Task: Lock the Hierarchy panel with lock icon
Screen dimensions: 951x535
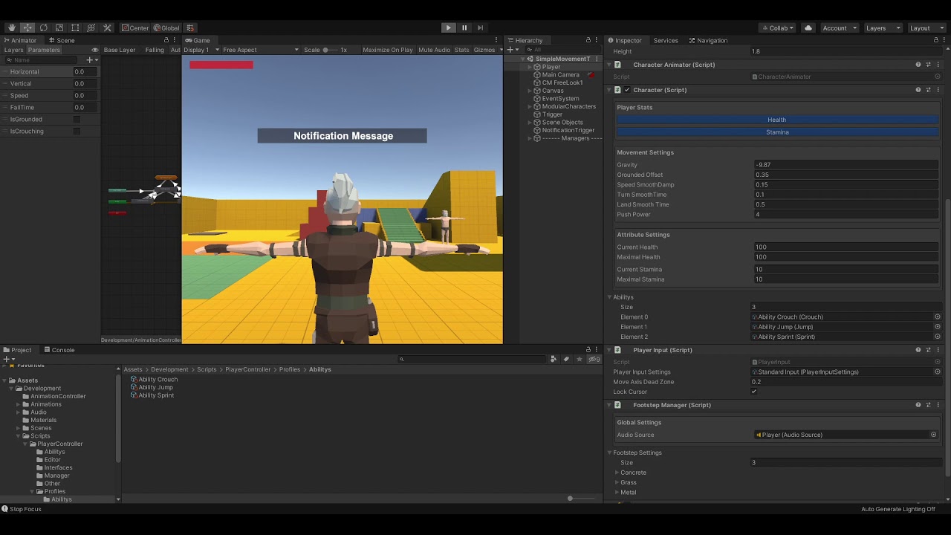Action: [x=588, y=40]
